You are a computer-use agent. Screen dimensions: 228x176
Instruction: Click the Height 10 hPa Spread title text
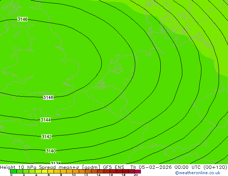(28, 167)
